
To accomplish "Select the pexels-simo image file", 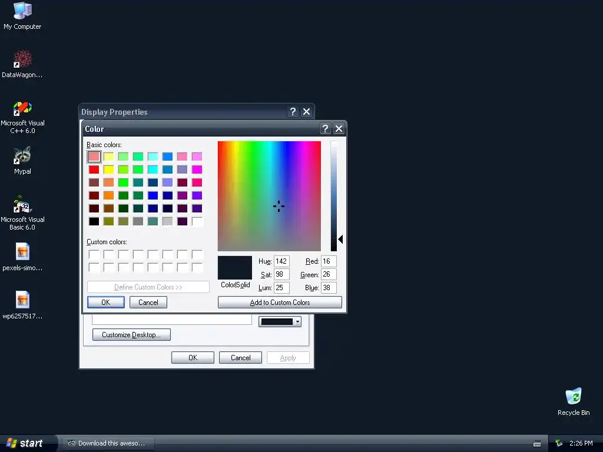I will click(x=22, y=257).
